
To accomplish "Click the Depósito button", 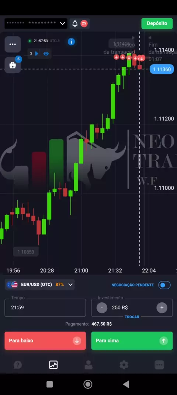I will point(157,23).
